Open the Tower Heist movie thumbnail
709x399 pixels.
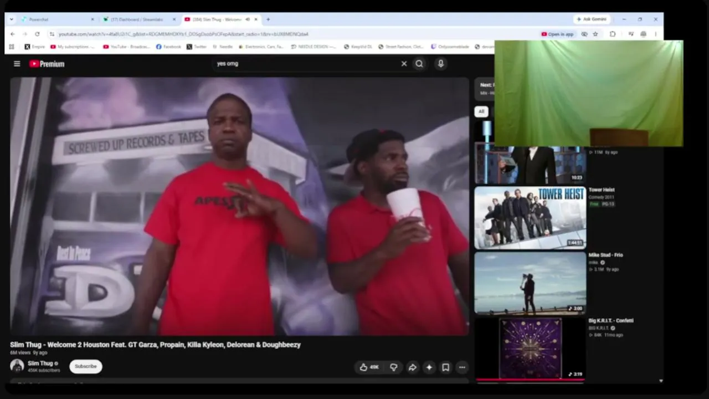point(530,217)
